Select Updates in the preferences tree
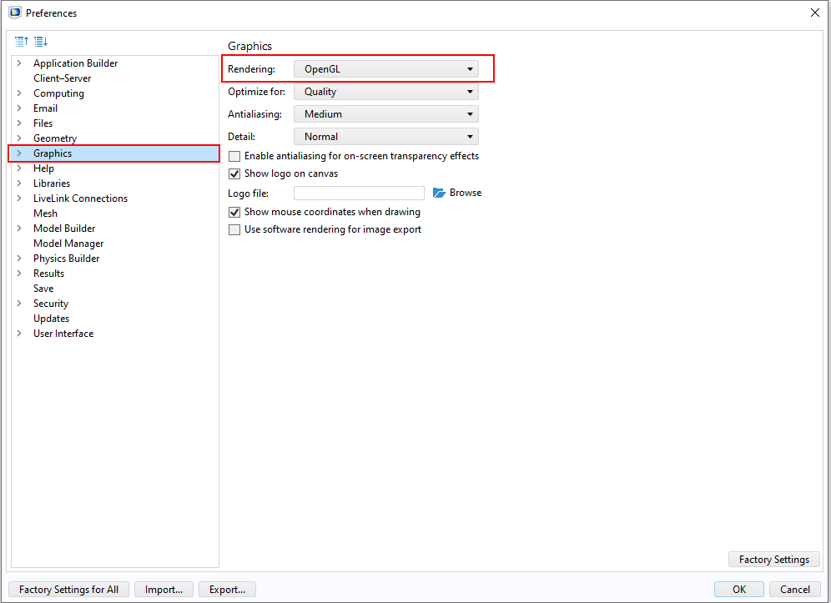 coord(51,319)
